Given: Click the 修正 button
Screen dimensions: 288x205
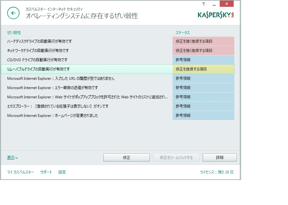Looking at the screenshot, I should click(127, 157).
